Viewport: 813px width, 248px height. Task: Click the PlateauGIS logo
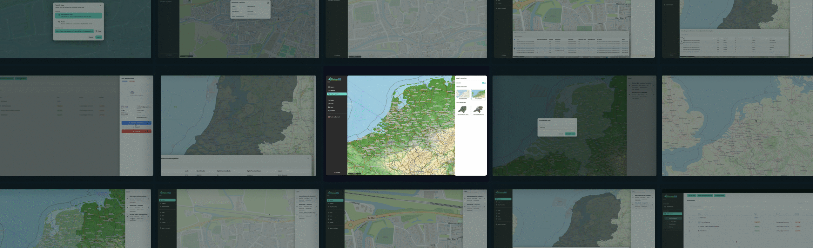(334, 79)
